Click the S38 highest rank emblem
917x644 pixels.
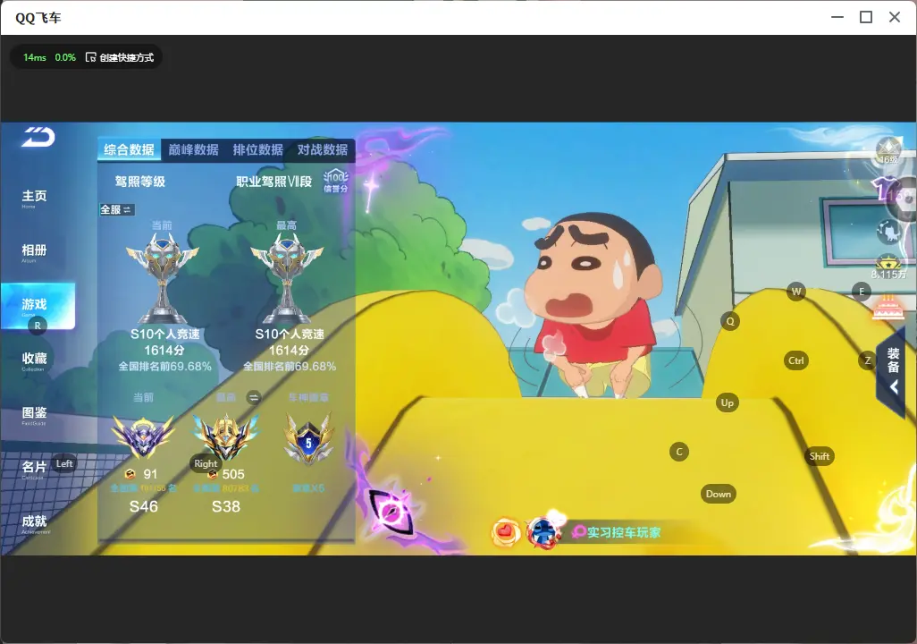coord(226,436)
